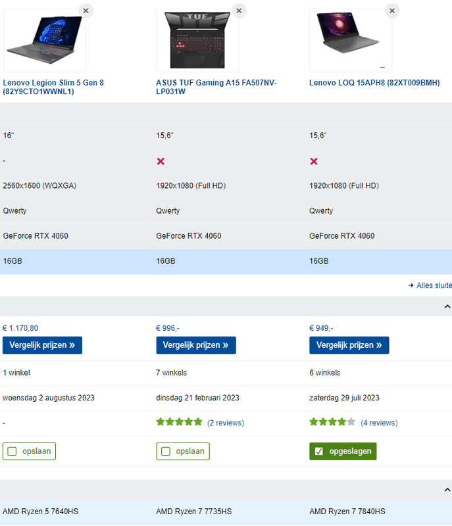
Task: Tick opslaan for Lenovo Legion Slim 5
Action: pos(29,451)
